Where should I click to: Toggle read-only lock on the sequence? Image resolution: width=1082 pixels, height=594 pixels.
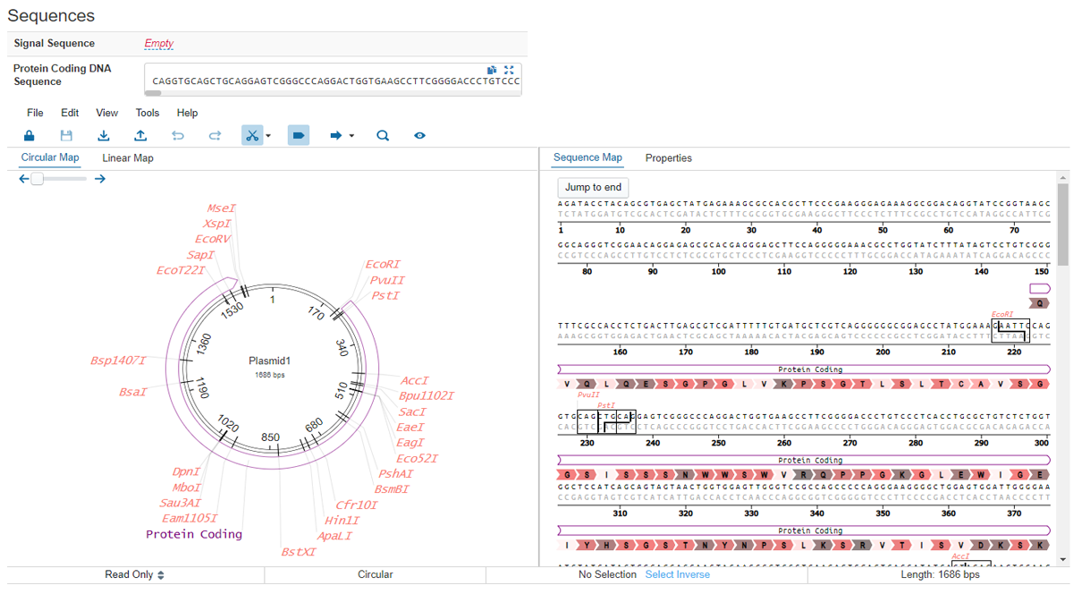(x=29, y=135)
